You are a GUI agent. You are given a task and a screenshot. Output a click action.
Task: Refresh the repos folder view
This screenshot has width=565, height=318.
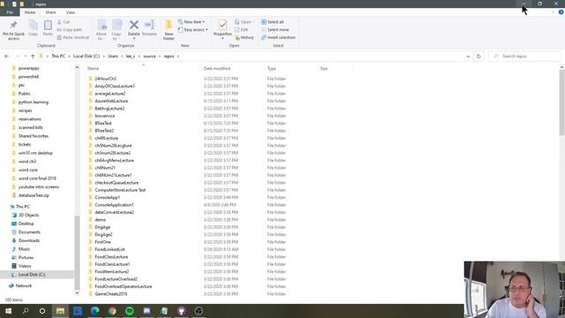pyautogui.click(x=478, y=57)
